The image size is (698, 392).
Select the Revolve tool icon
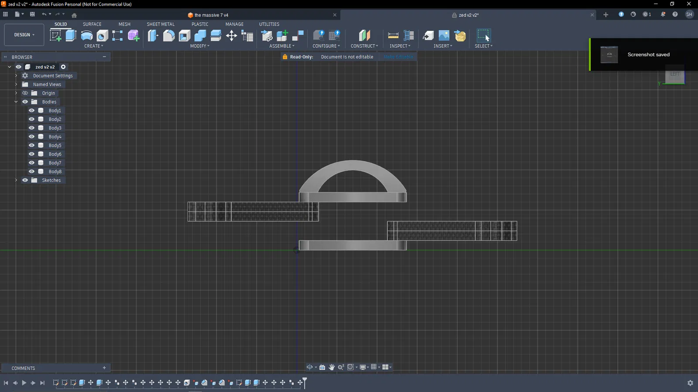tap(86, 35)
